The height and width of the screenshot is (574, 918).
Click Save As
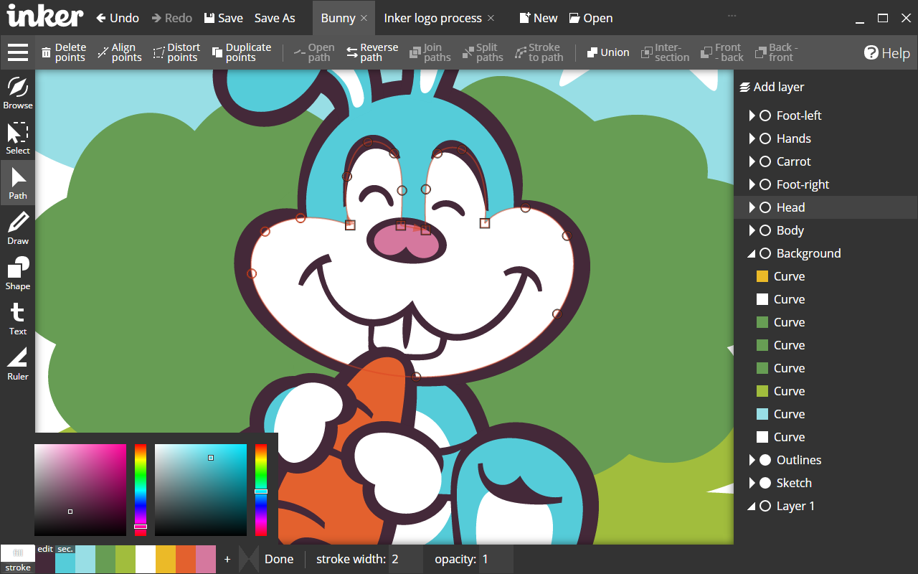(275, 17)
